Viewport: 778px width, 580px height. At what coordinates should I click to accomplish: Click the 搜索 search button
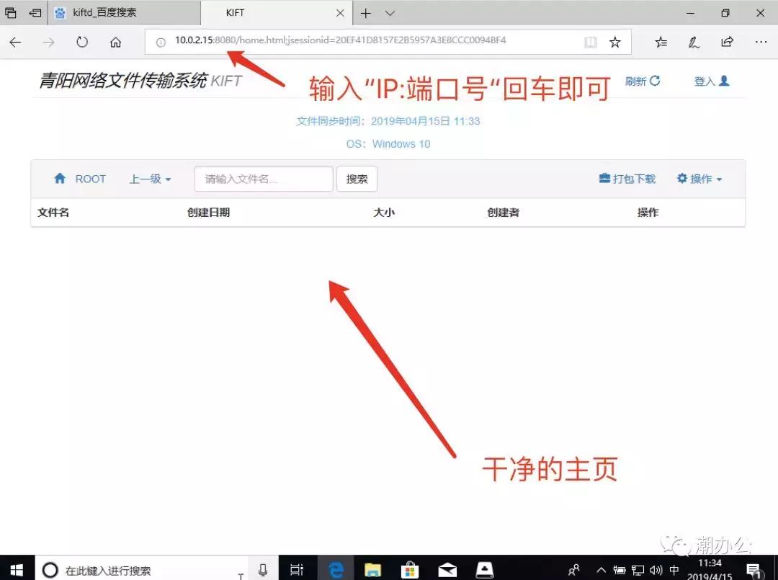click(356, 179)
